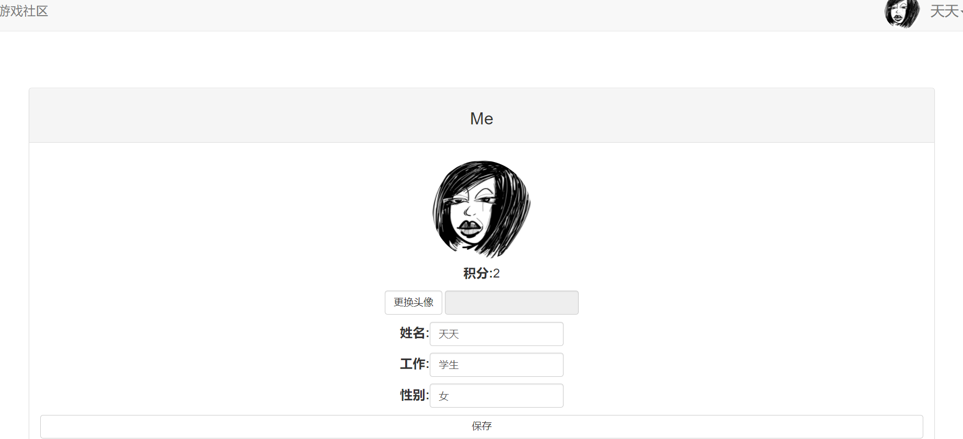Click the 积分 score label
The image size is (963, 439).
[x=476, y=273]
